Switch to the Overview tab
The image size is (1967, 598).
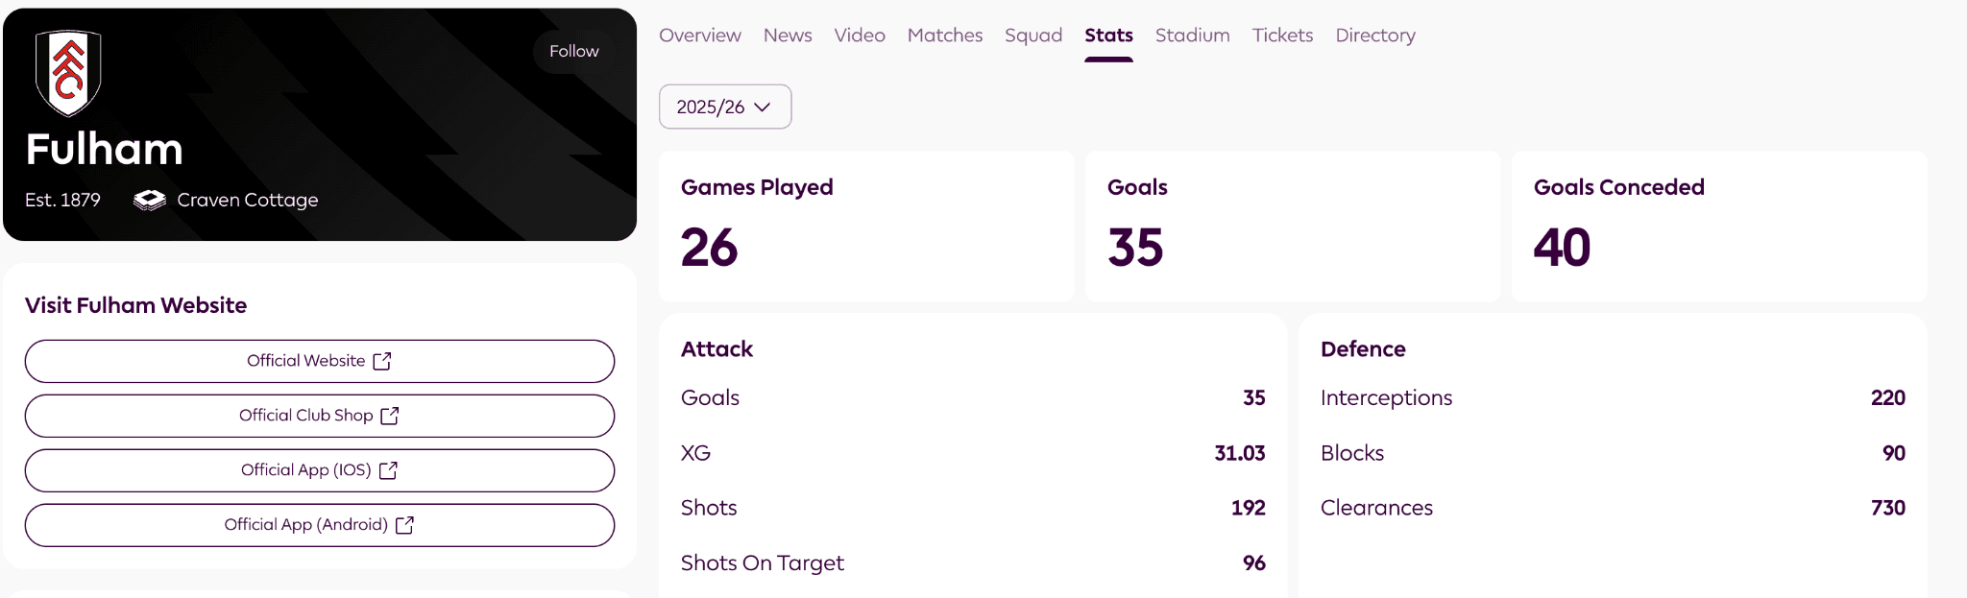(x=699, y=35)
